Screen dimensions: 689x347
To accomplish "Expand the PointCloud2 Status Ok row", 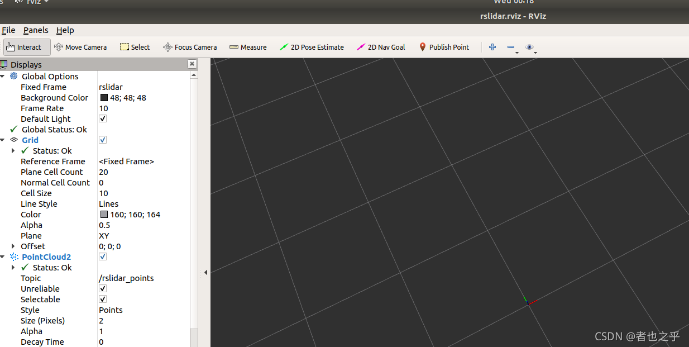I will (13, 267).
